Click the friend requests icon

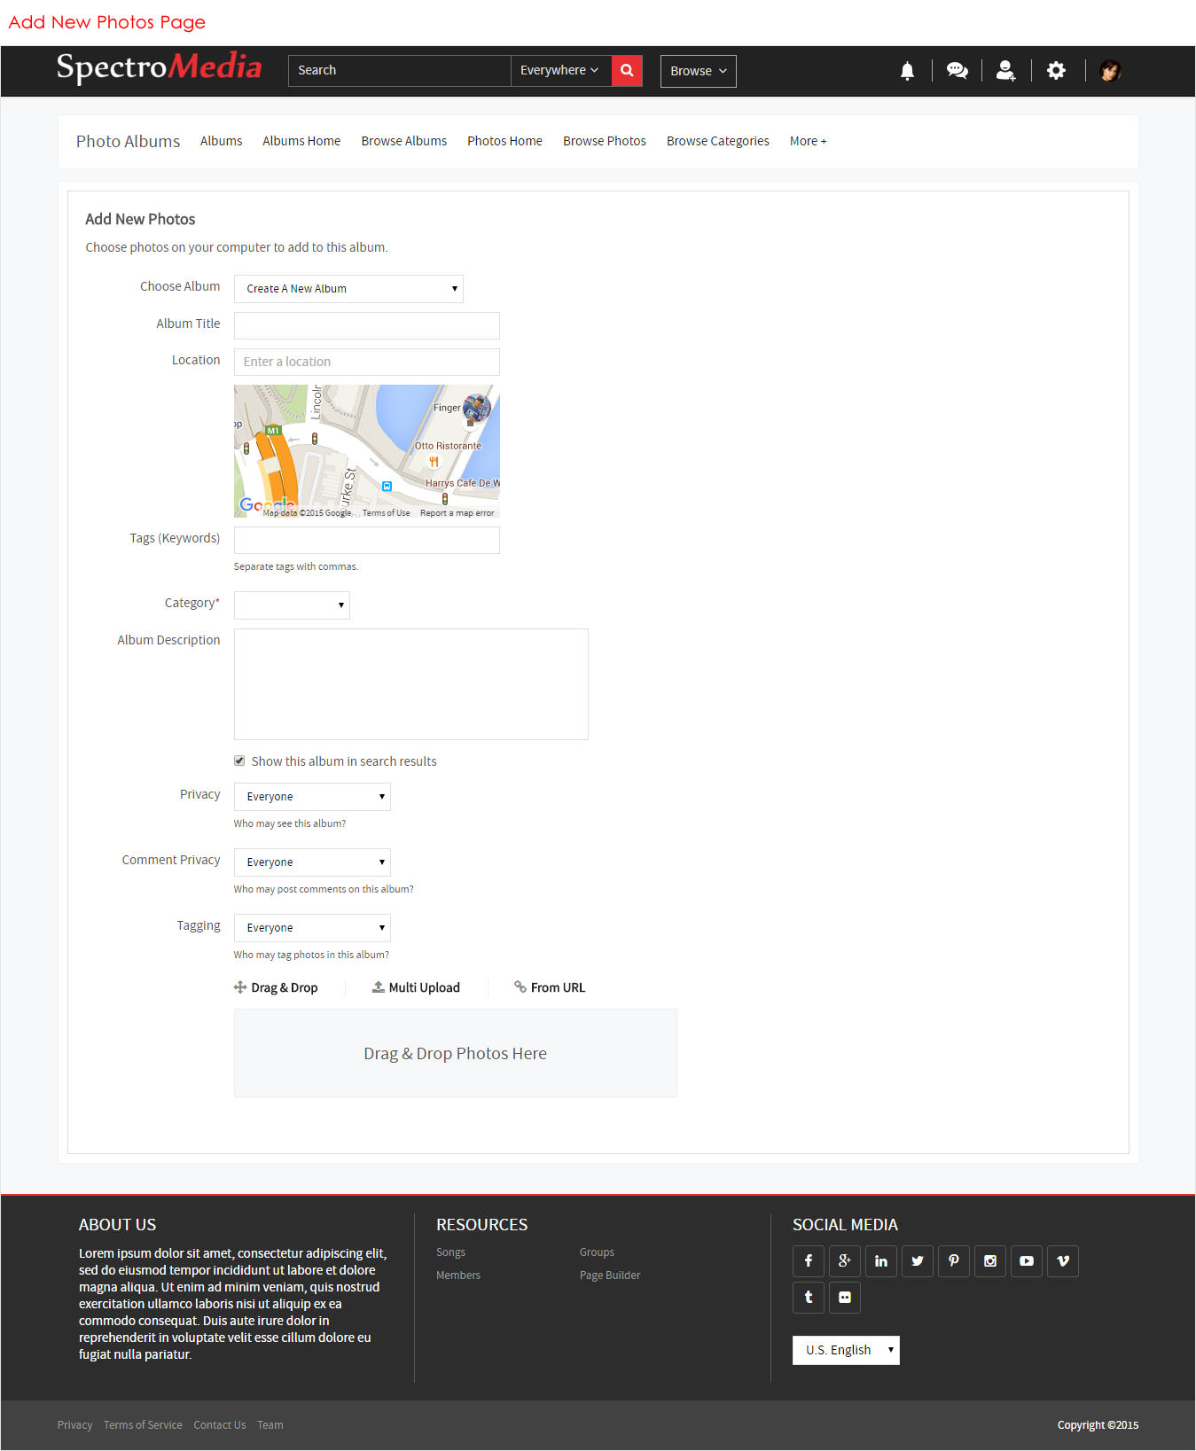click(1005, 71)
